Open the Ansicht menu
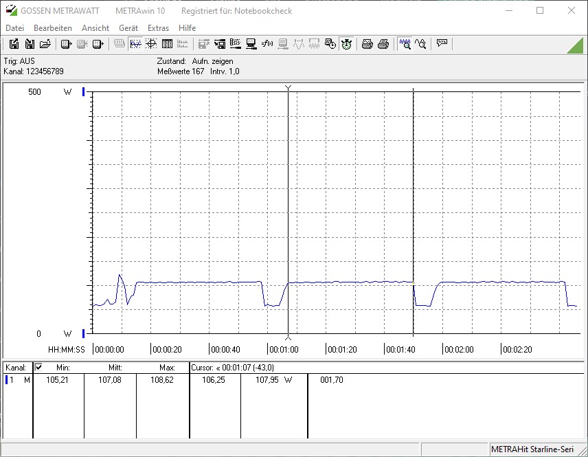The height and width of the screenshot is (457, 588). click(95, 28)
